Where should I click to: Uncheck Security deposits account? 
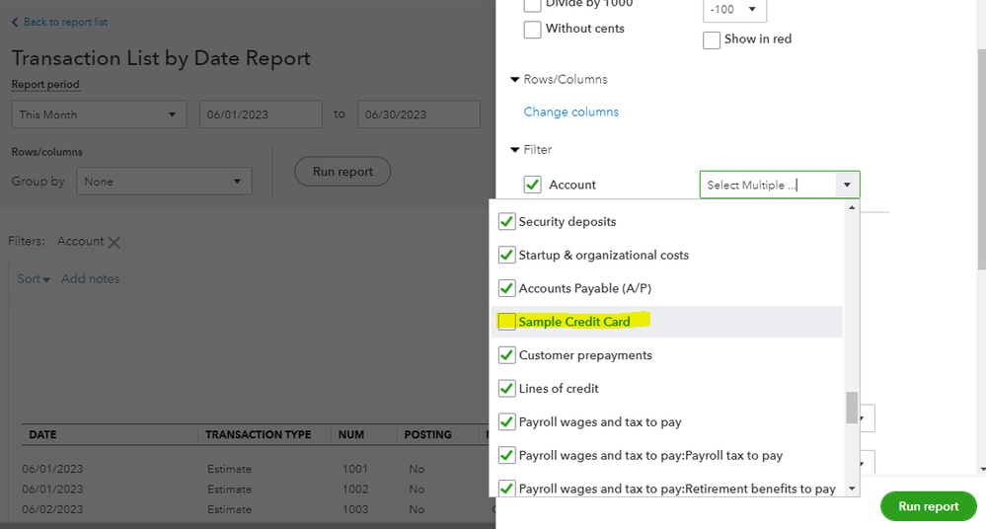coord(507,221)
